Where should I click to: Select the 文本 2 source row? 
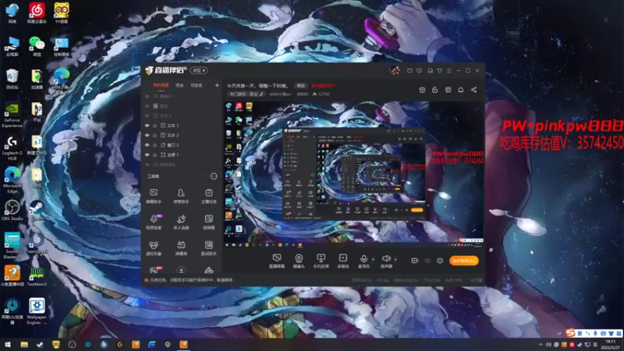coord(182,135)
